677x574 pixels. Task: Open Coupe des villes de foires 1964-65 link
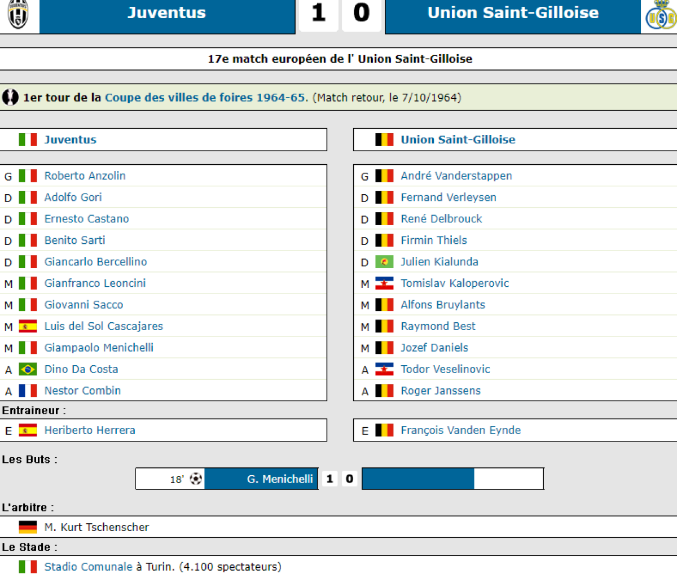tap(206, 98)
